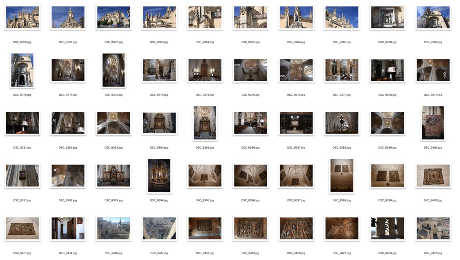Select the DSC_9360.jpg cathedral exterior thumbnail
This screenshot has height=260, width=460.
[22, 18]
